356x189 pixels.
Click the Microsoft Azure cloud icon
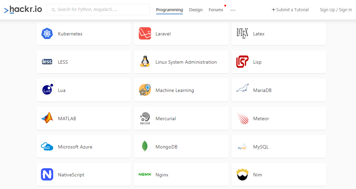tap(47, 146)
